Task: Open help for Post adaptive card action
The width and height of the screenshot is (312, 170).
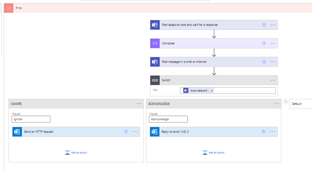Action: [264, 25]
